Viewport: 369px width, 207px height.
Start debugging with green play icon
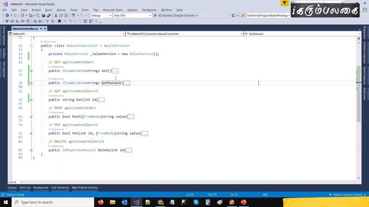[x=155, y=16]
